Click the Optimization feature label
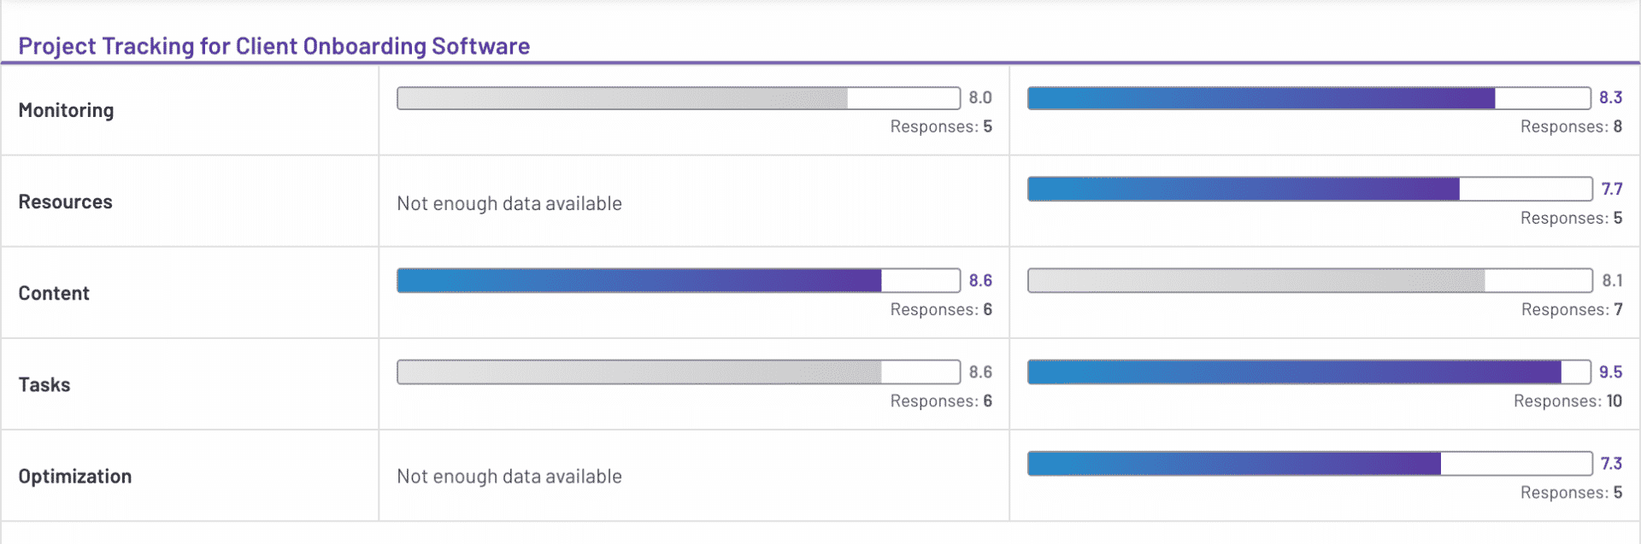Screen dimensions: 1641x544 tap(75, 476)
